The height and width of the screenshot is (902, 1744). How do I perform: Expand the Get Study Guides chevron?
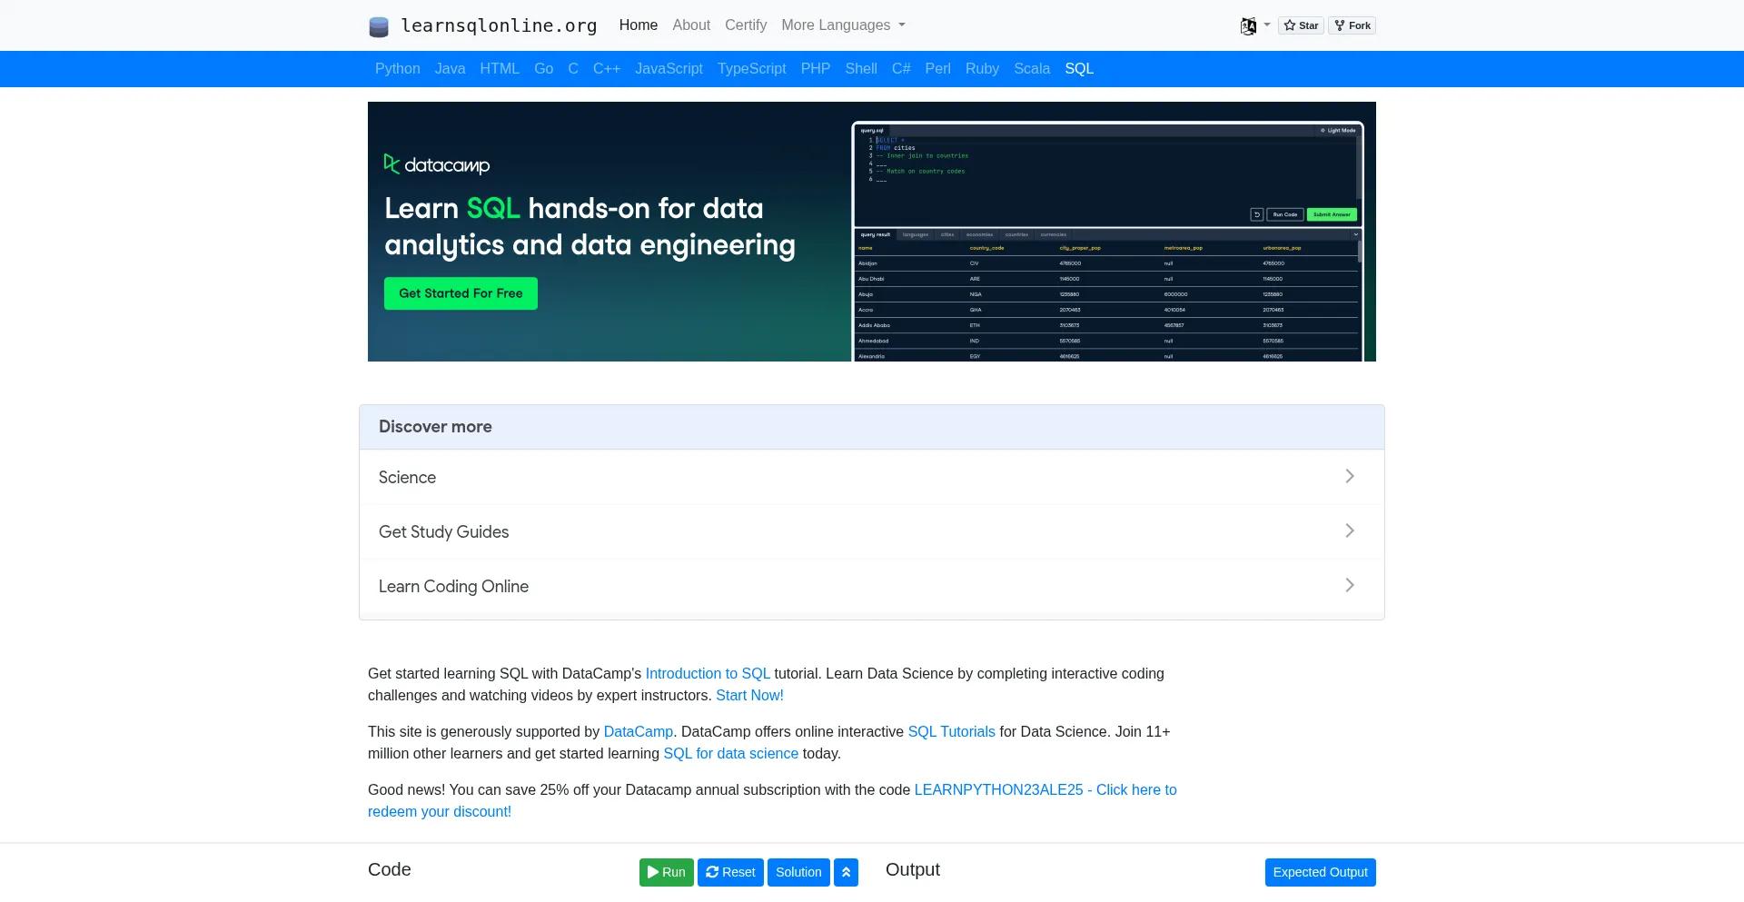1350,530
